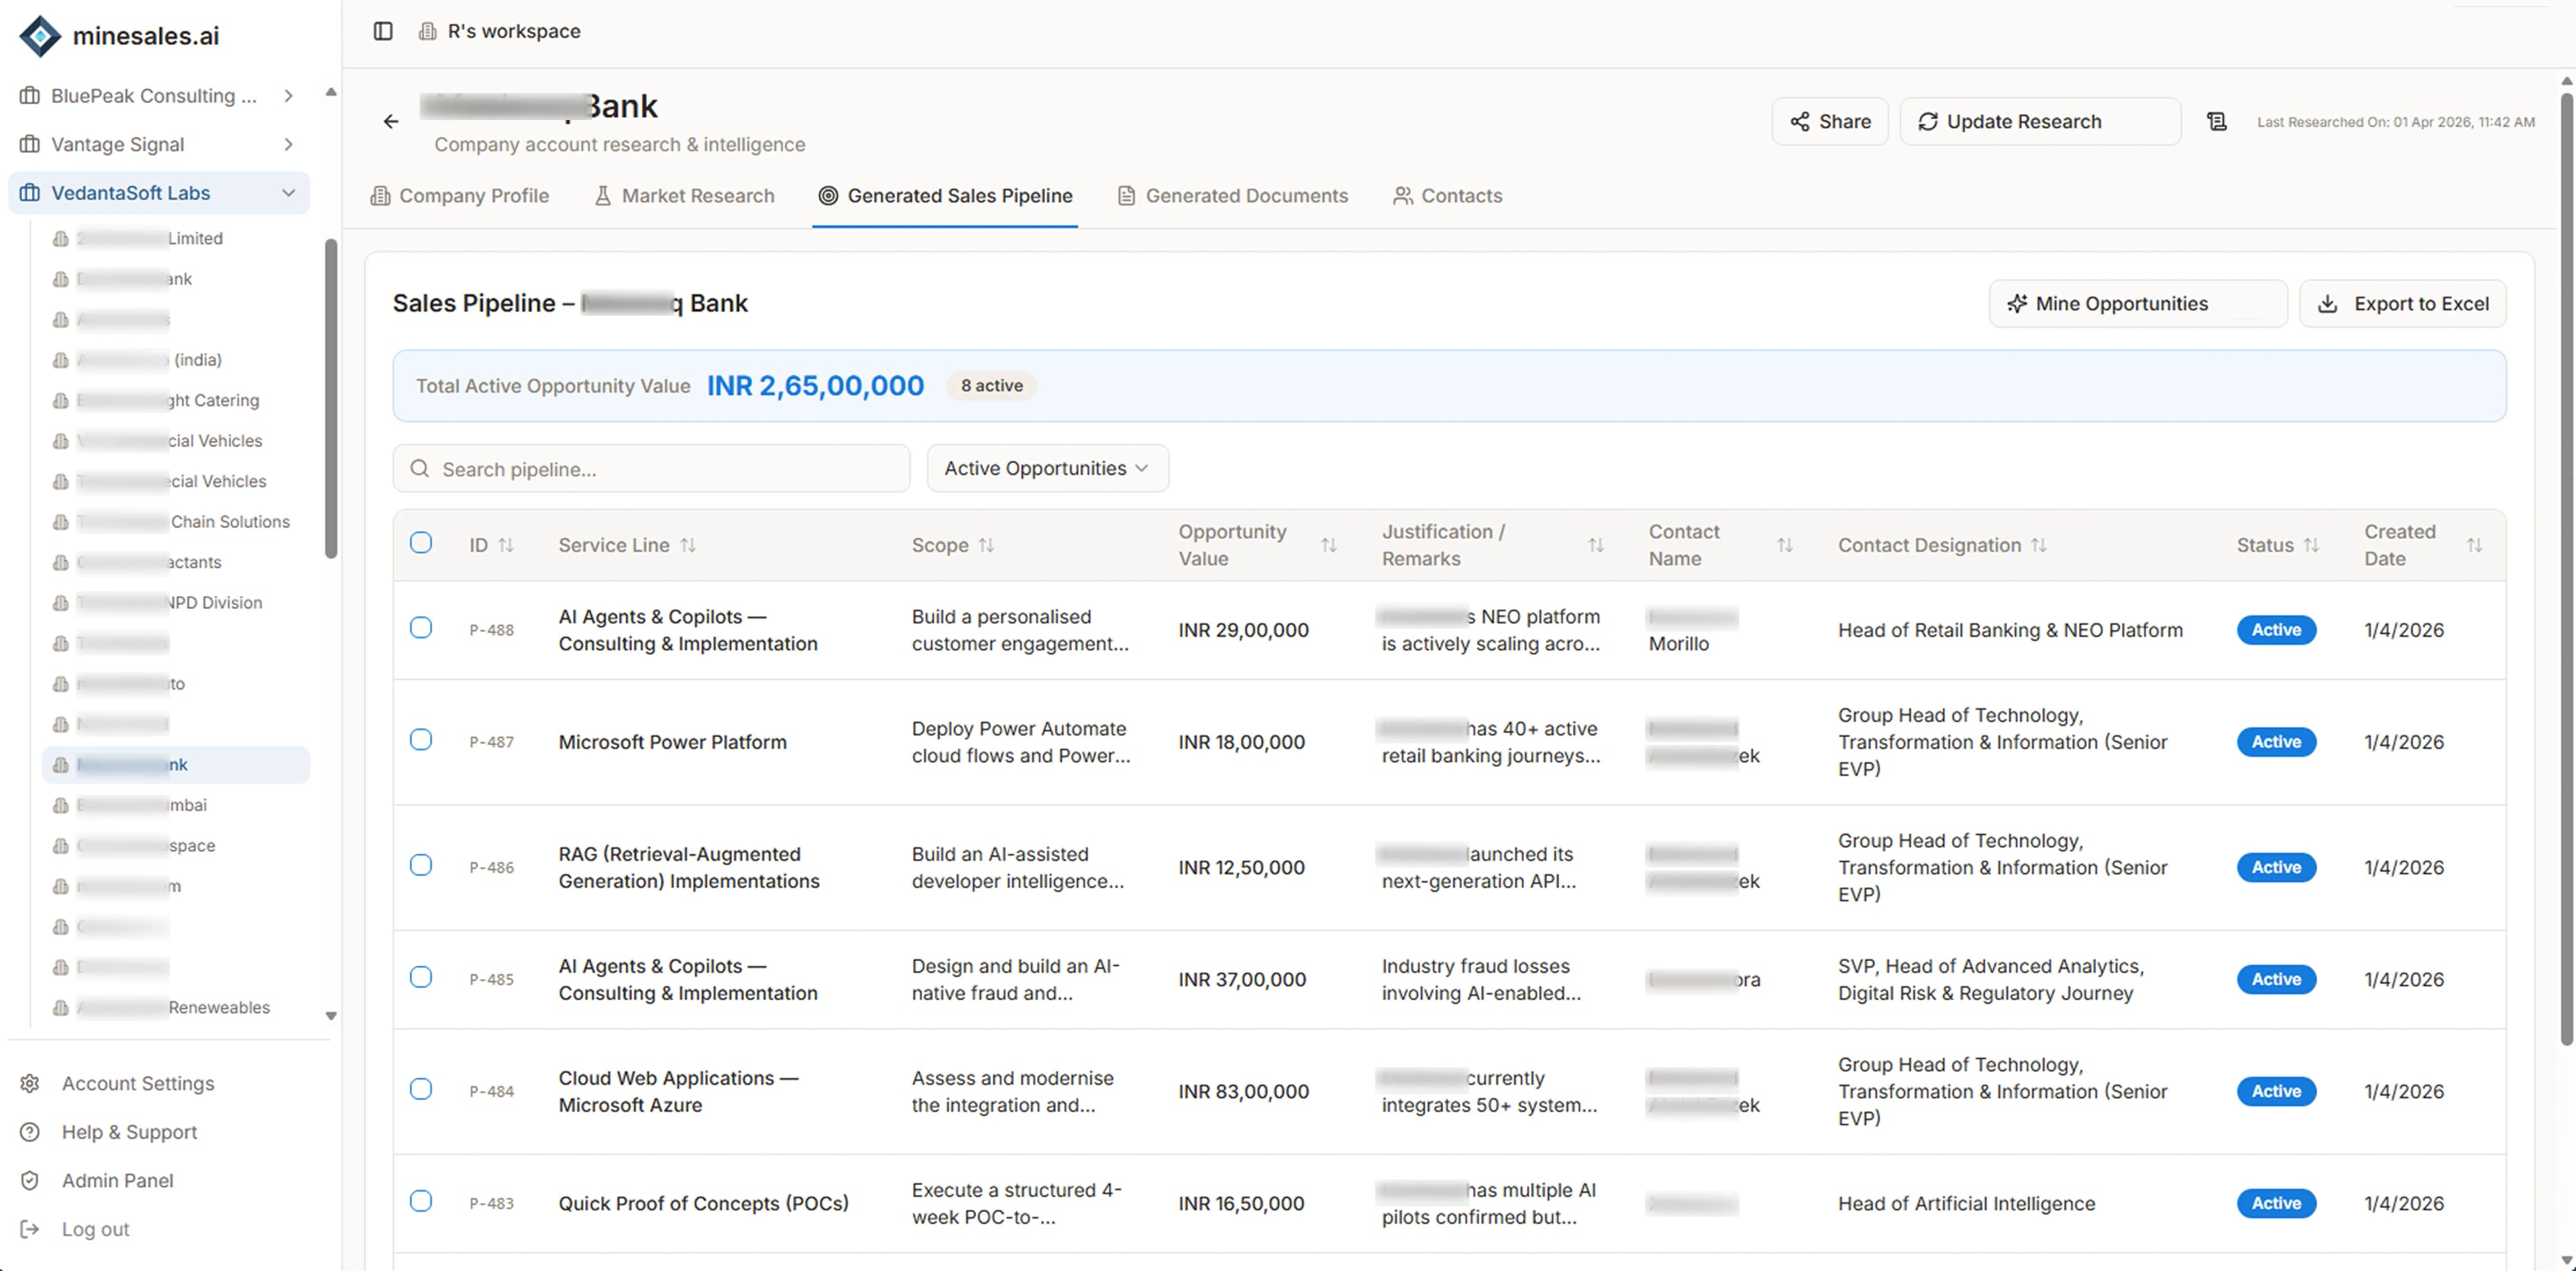Click the Share button
This screenshot has width=2576, height=1271.
pyautogui.click(x=1830, y=121)
